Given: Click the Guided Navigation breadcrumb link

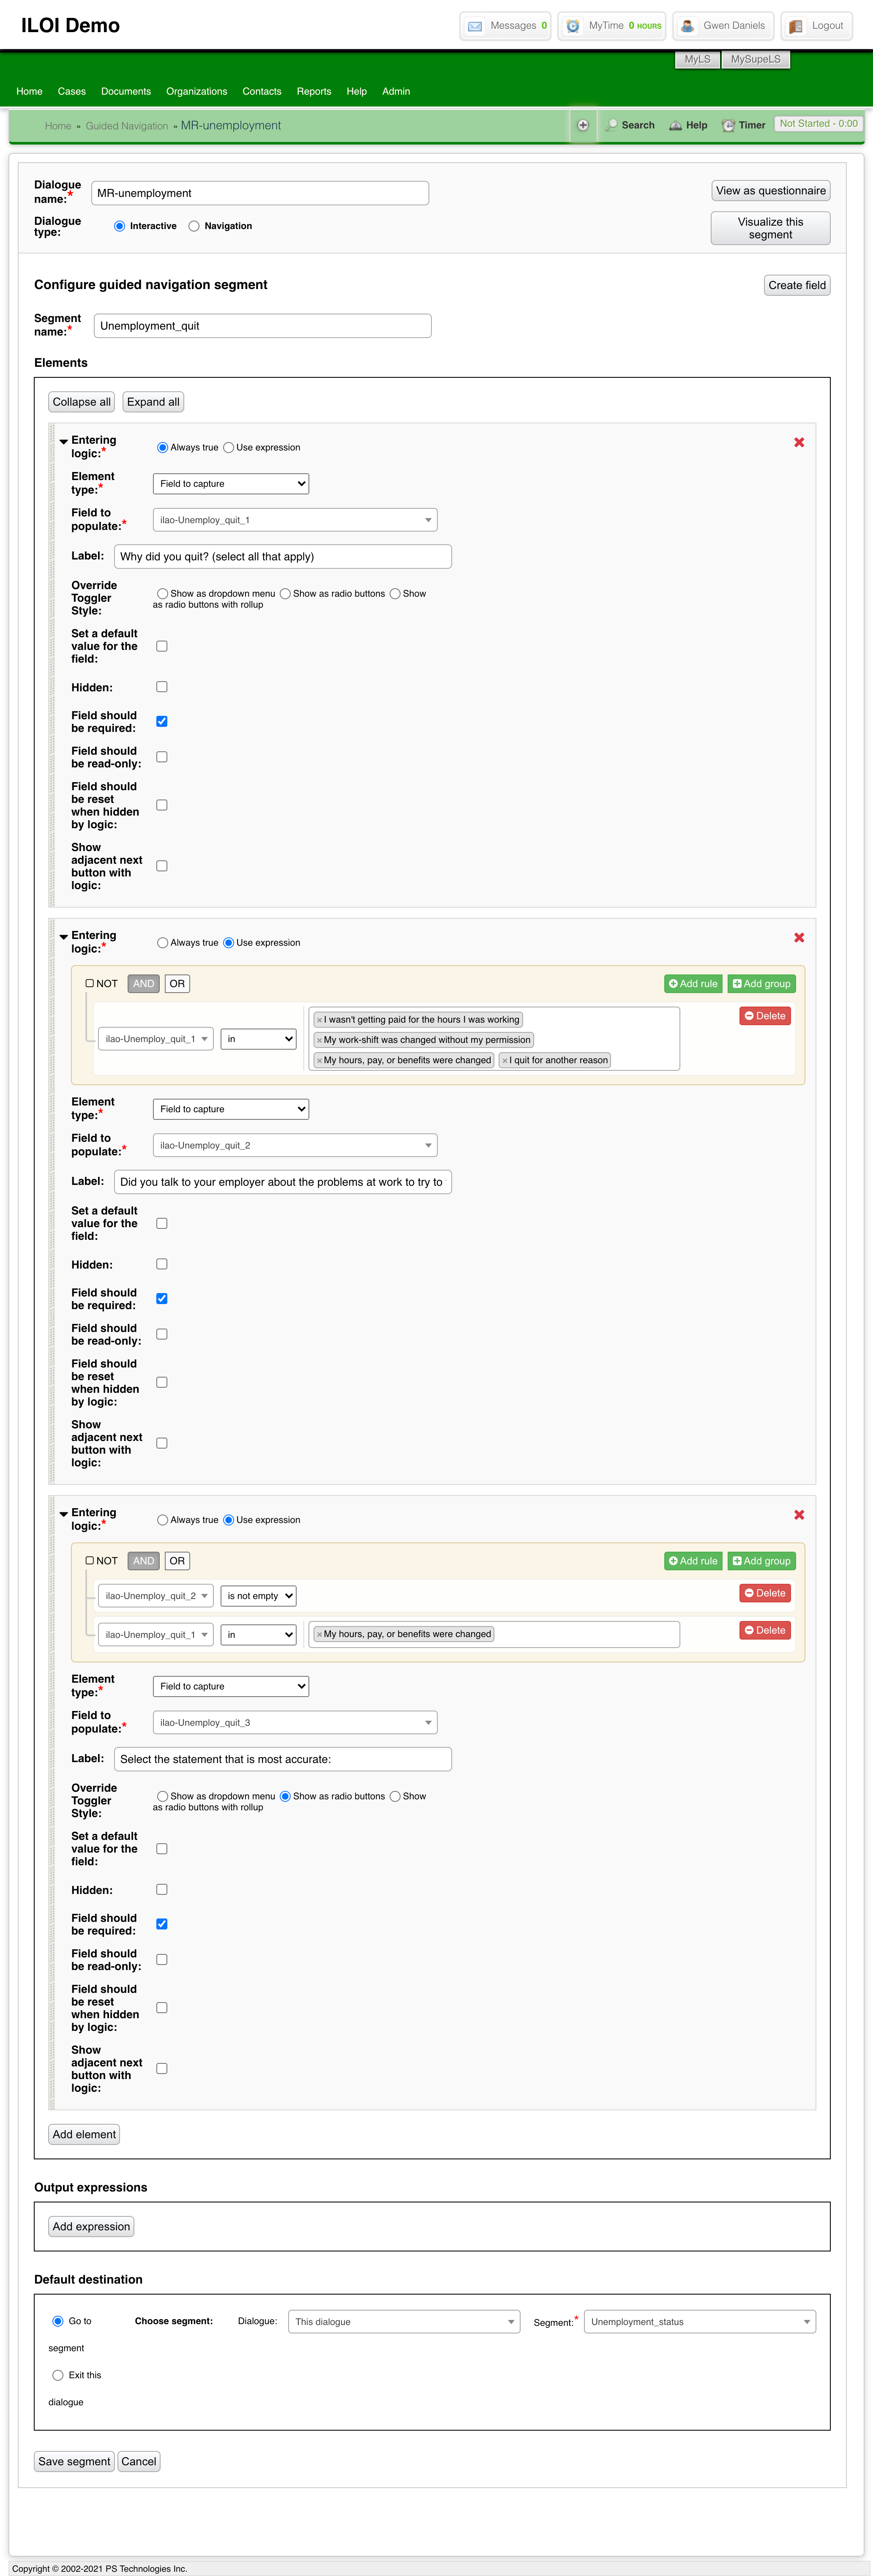Looking at the screenshot, I should (x=127, y=126).
